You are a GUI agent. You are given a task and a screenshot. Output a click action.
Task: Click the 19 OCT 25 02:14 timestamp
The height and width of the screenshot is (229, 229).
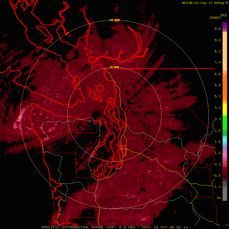pyautogui.click(x=170, y=227)
